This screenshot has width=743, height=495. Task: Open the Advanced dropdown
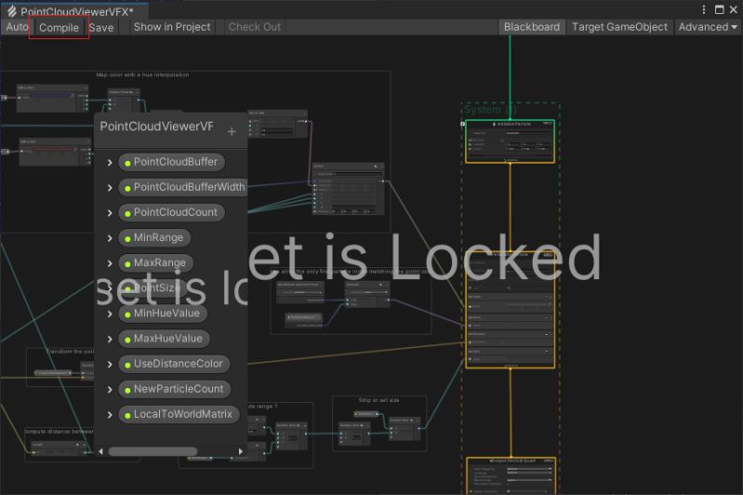(x=708, y=27)
